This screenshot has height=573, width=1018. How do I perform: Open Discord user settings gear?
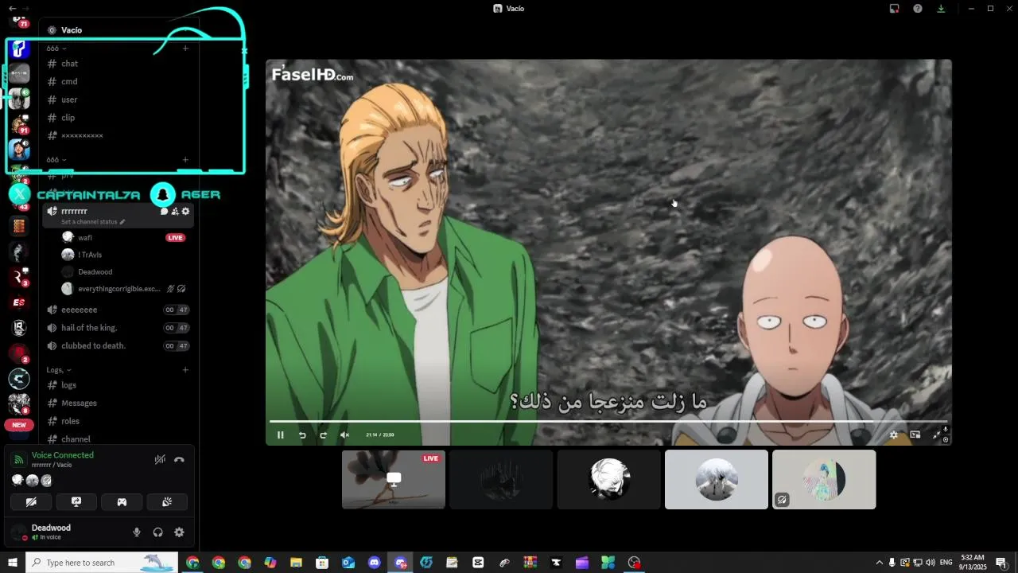(x=179, y=532)
